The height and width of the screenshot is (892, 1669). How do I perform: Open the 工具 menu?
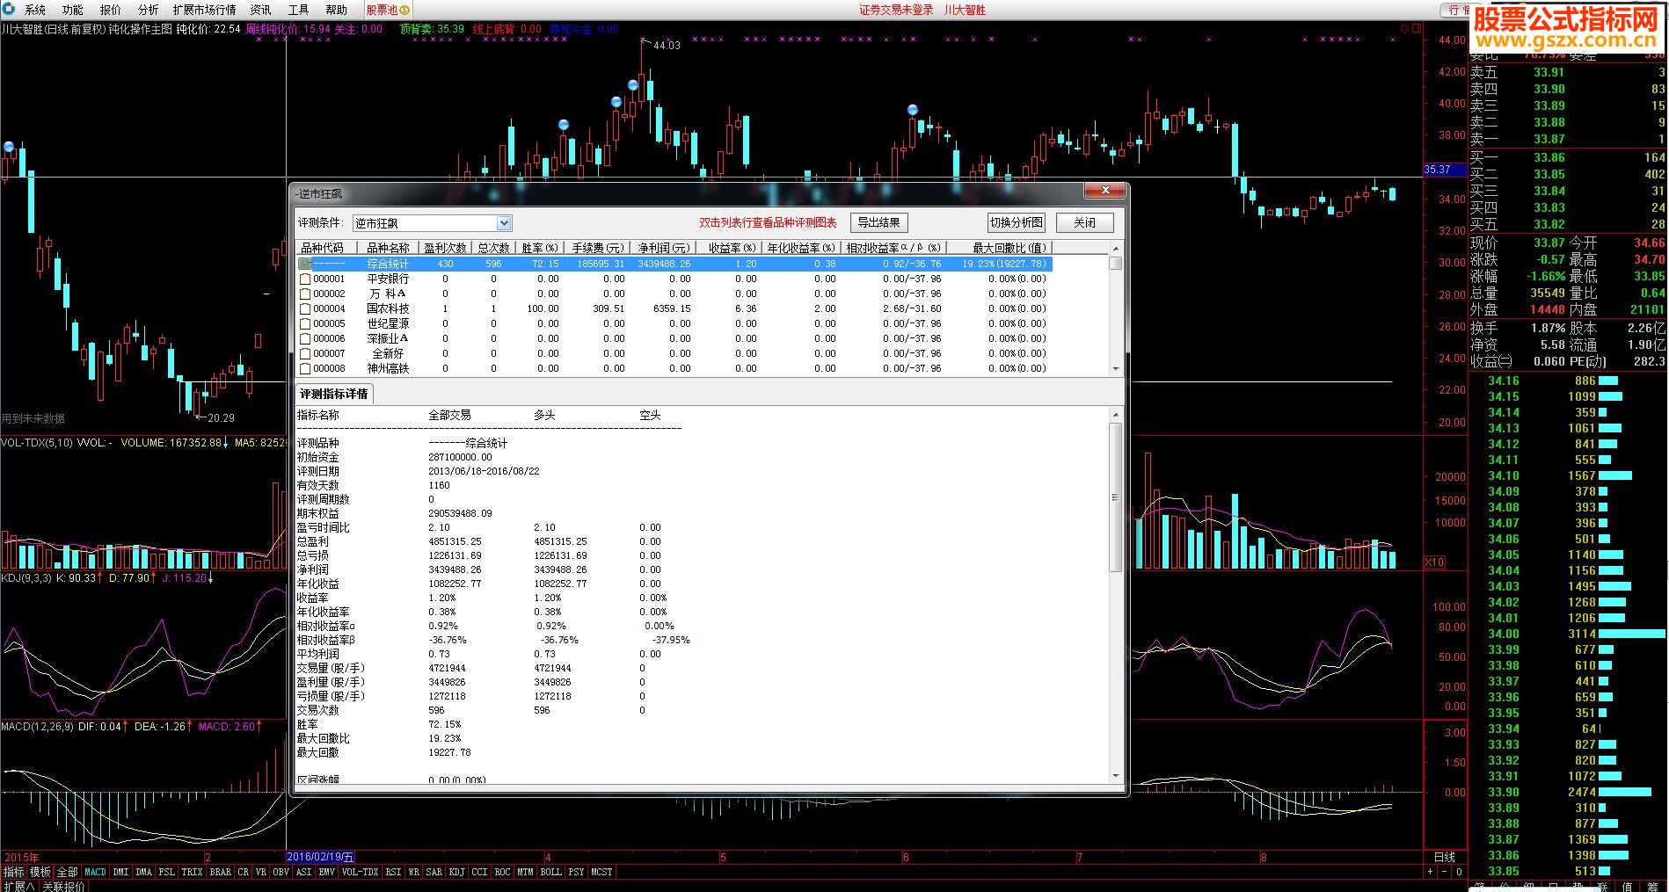pyautogui.click(x=298, y=10)
